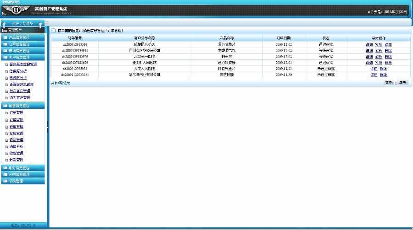The image size is (413, 230).
Task: Click the icon on 客户信息管理 header
Action: (x=5, y=57)
